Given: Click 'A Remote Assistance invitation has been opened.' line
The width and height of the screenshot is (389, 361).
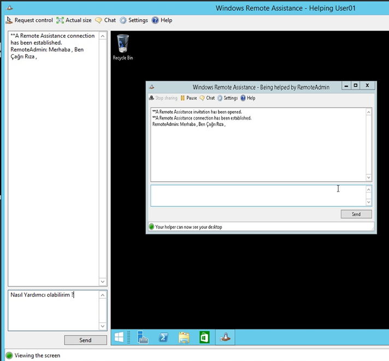Looking at the screenshot, I should [x=197, y=112].
